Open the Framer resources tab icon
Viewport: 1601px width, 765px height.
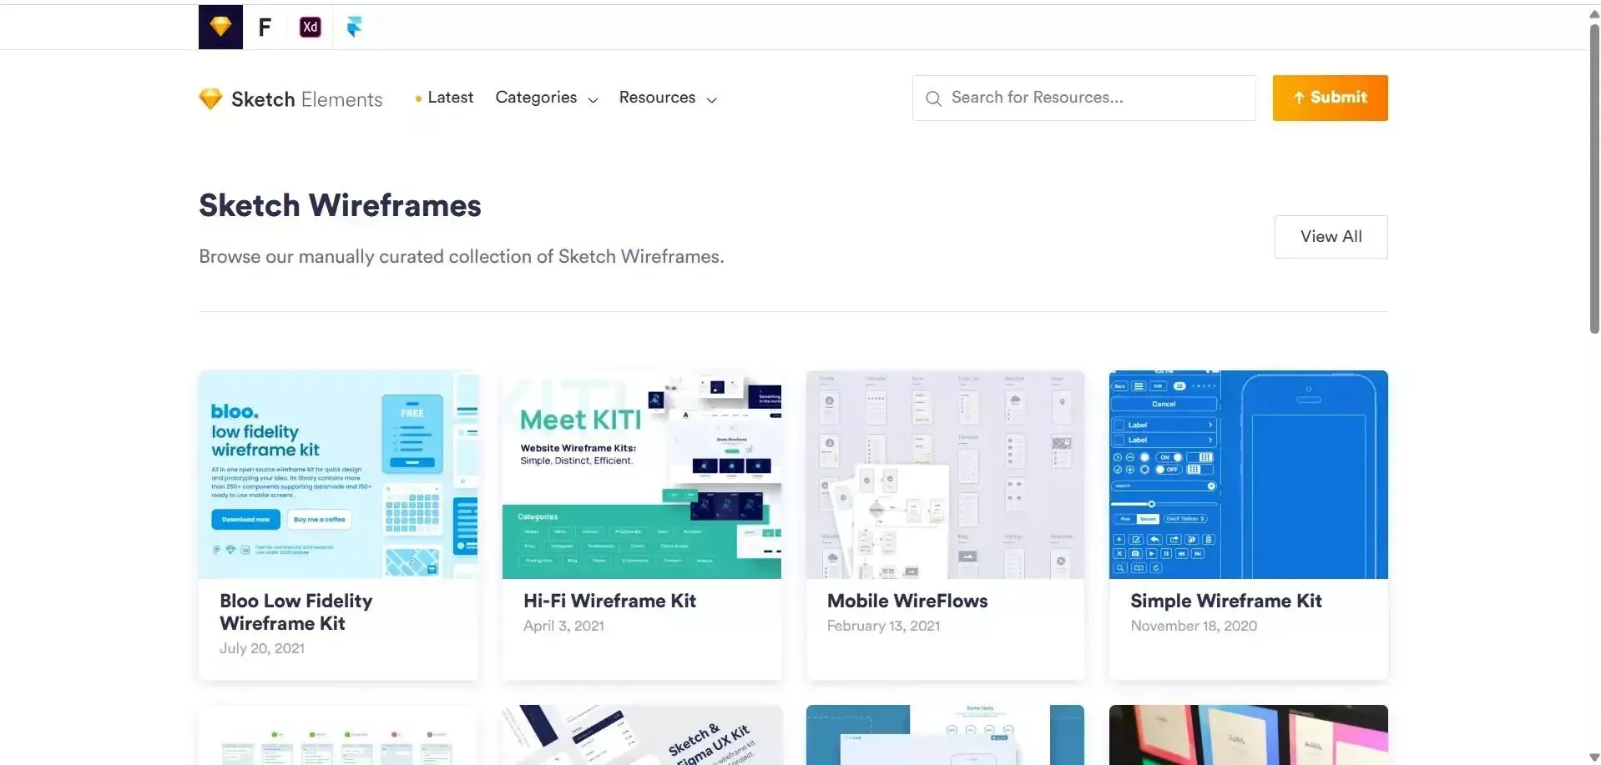tap(354, 27)
